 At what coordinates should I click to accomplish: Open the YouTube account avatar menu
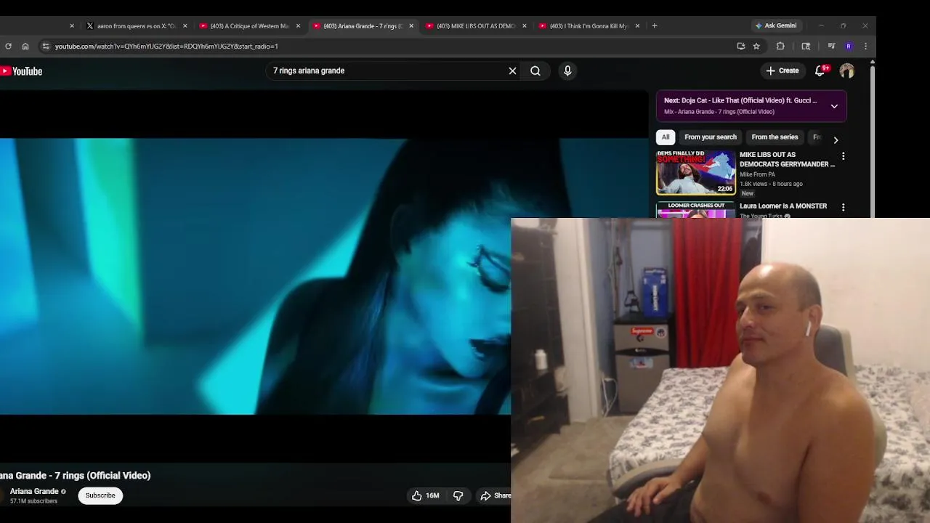pos(847,70)
